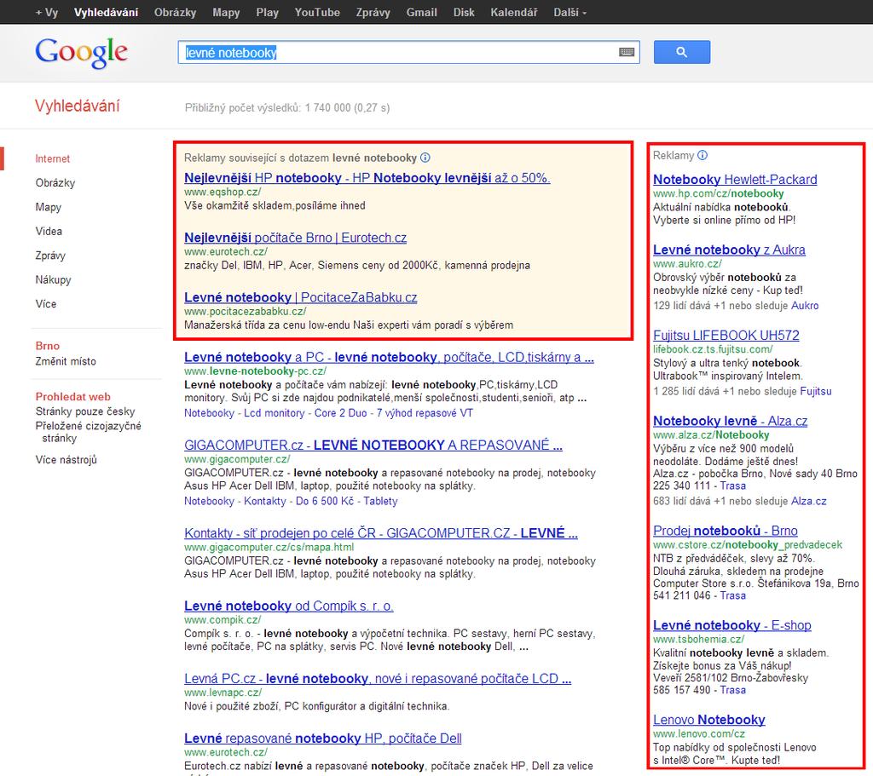Open Mapy in the top black bar

point(226,12)
